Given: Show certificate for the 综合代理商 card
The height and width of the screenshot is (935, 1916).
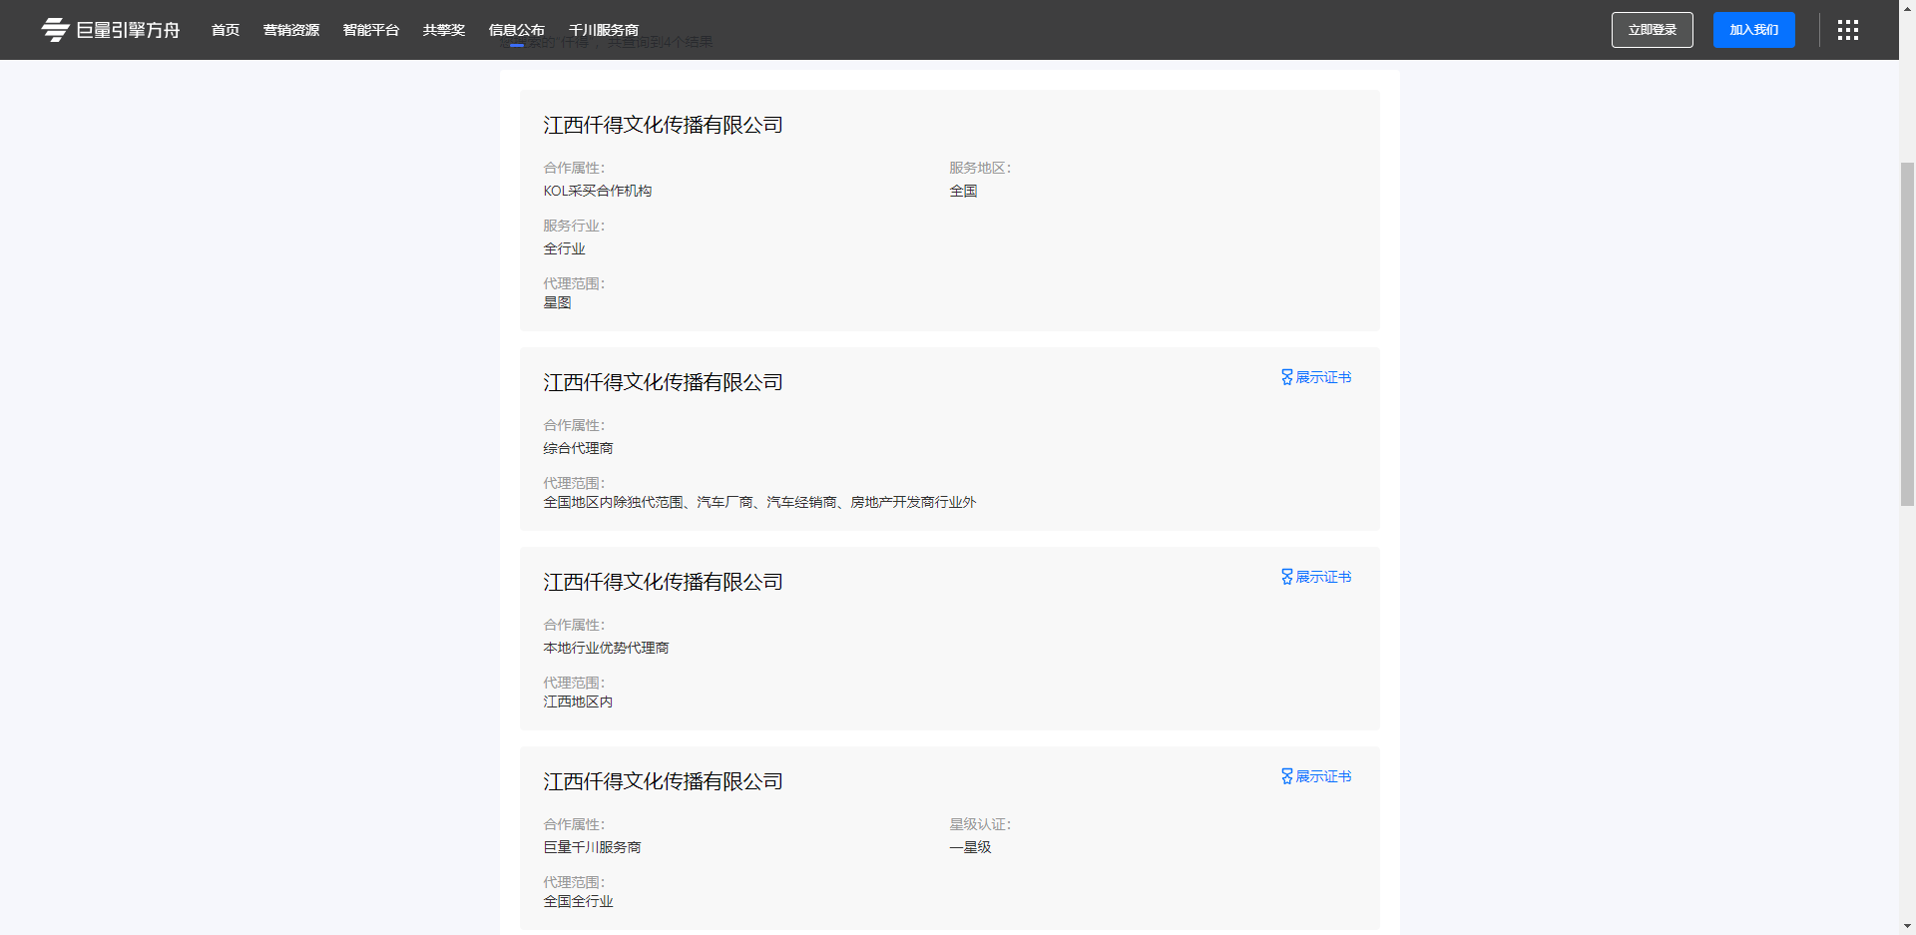Looking at the screenshot, I should click(x=1316, y=377).
